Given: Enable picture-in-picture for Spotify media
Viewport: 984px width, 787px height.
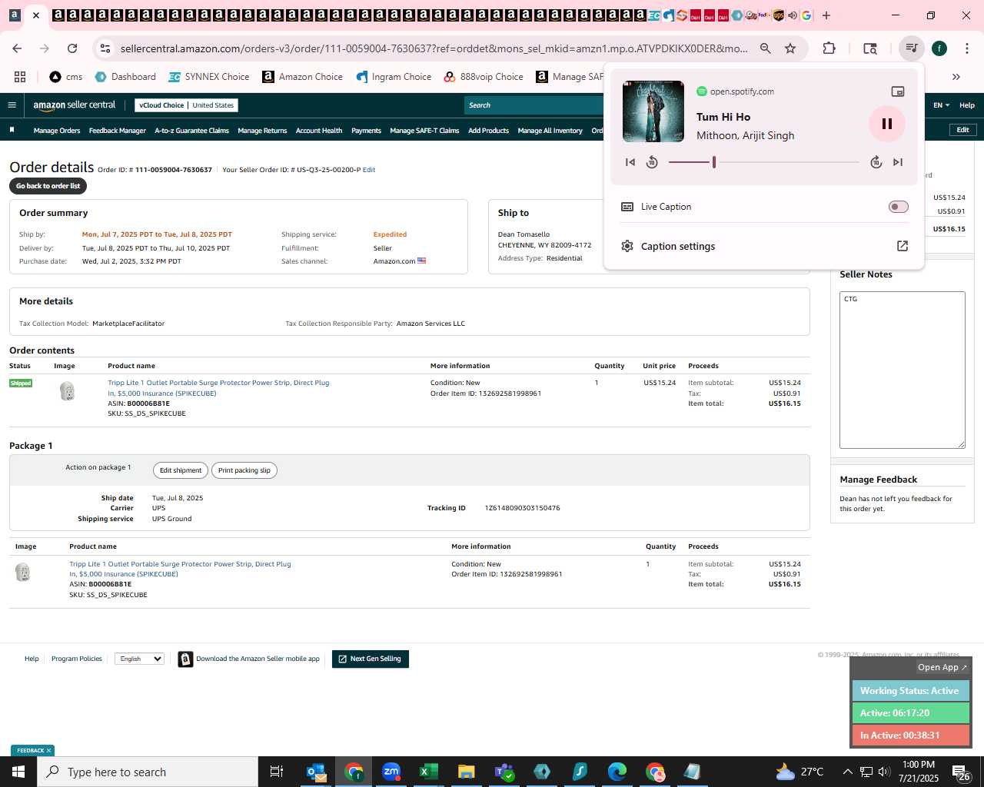Looking at the screenshot, I should click(897, 91).
